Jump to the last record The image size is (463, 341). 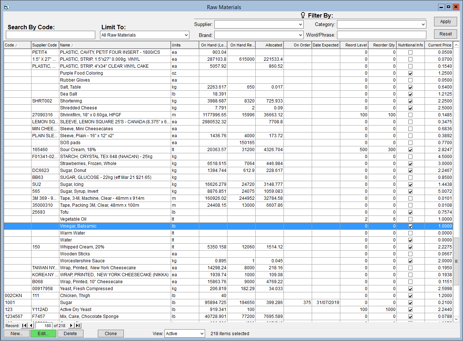[x=78, y=325]
